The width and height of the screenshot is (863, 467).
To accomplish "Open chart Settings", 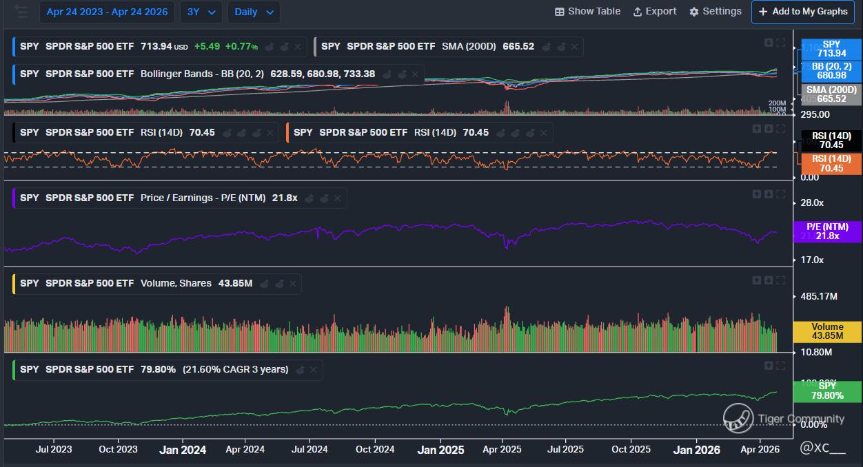I will [715, 12].
